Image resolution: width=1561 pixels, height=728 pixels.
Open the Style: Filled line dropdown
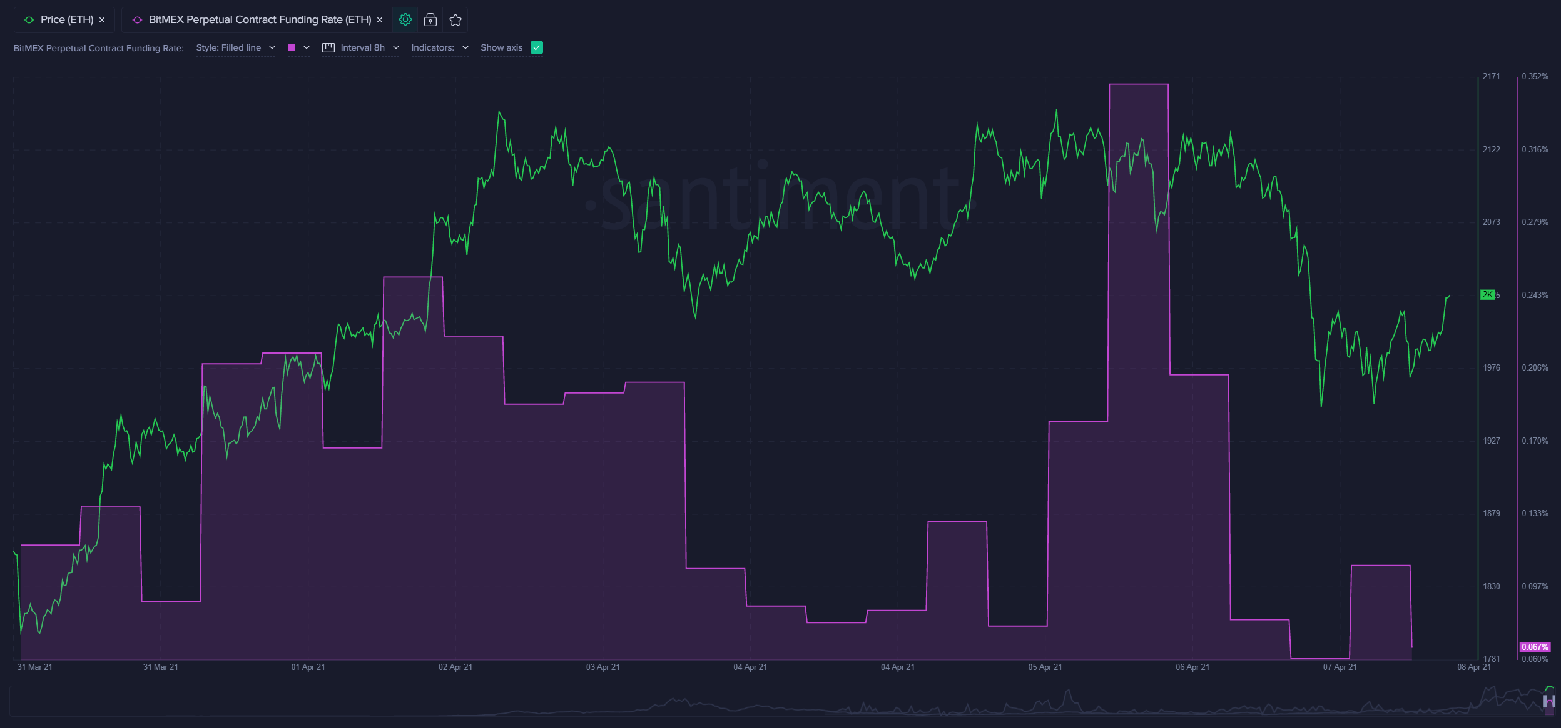coord(235,47)
